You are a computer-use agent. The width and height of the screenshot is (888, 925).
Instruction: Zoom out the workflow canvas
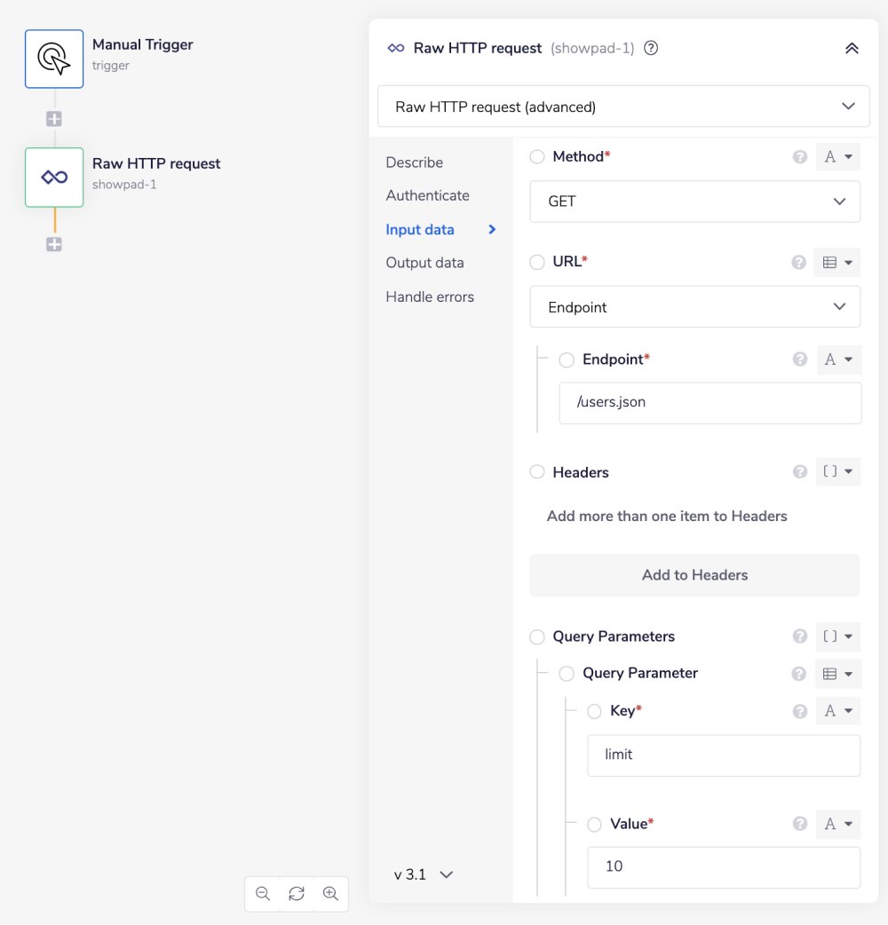[263, 894]
